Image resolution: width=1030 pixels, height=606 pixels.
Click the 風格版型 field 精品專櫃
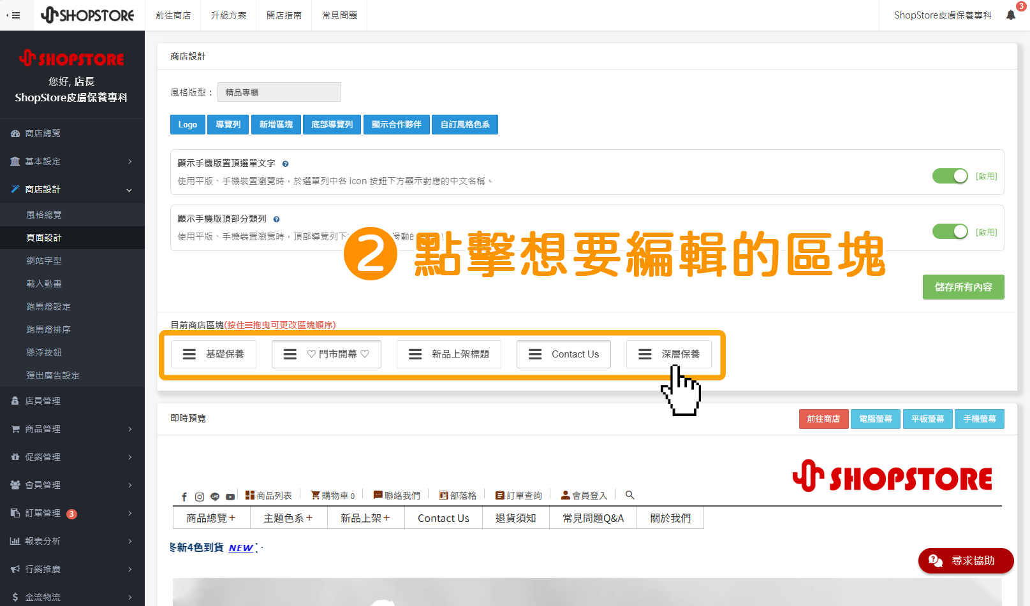[279, 92]
